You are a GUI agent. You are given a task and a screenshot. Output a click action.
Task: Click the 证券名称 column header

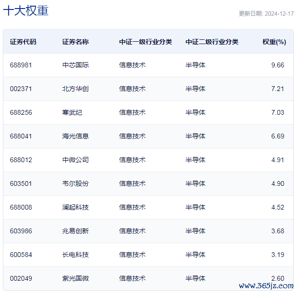(x=75, y=42)
